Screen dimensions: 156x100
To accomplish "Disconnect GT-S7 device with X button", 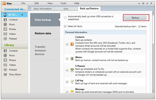I will [22, 15].
